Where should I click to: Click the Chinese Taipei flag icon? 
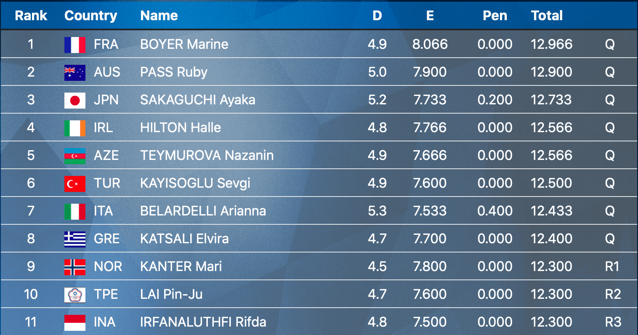click(x=75, y=295)
